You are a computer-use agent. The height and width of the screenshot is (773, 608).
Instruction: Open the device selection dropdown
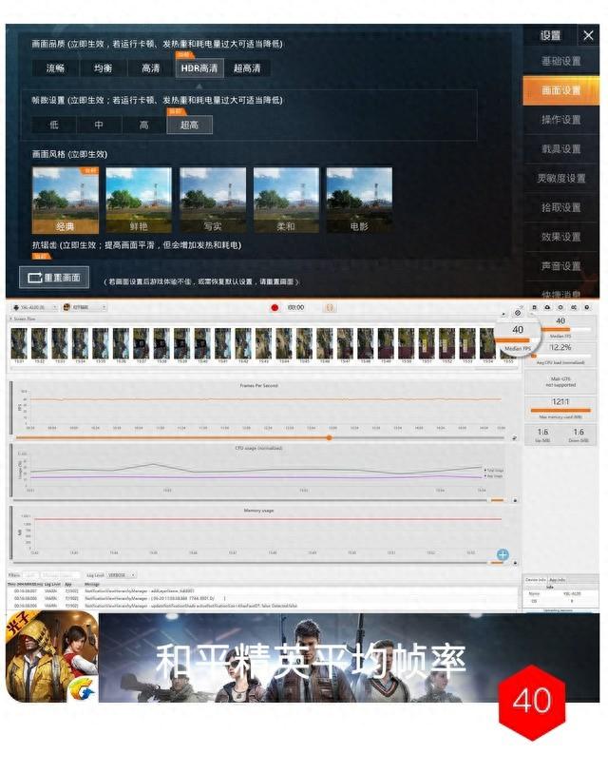pos(34,308)
